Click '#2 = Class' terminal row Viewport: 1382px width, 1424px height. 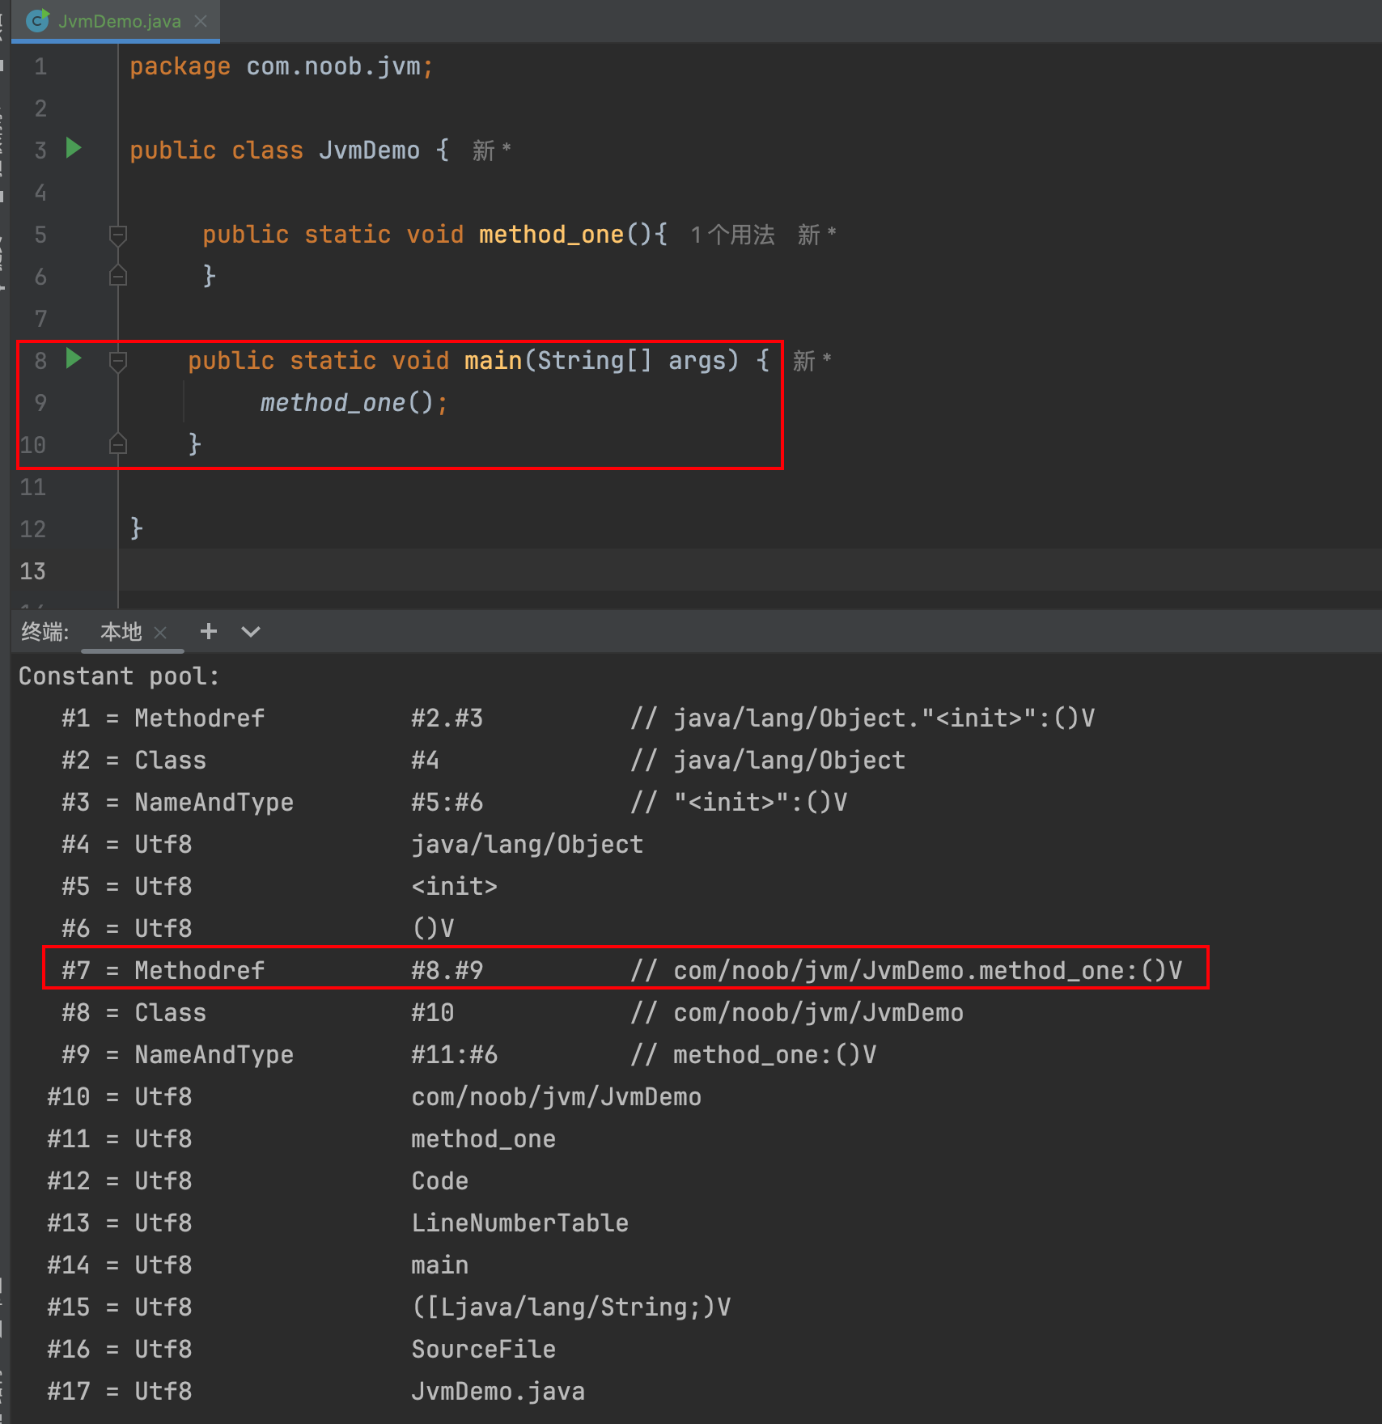click(x=483, y=761)
